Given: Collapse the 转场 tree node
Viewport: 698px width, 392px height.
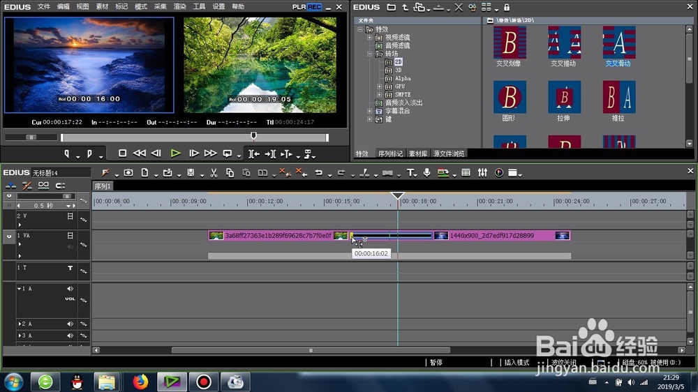Looking at the screenshot, I should (369, 54).
